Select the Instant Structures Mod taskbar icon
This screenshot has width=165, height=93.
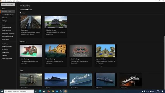coord(65,91)
